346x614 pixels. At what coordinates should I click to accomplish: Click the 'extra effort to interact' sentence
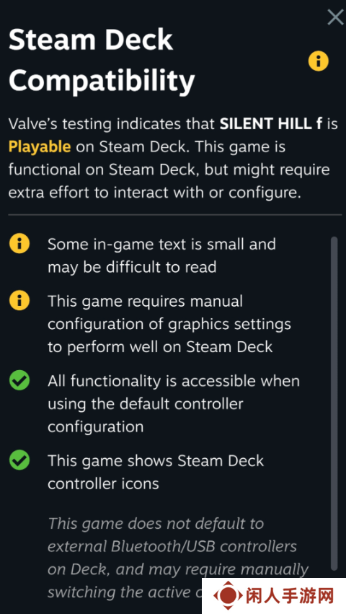click(155, 193)
